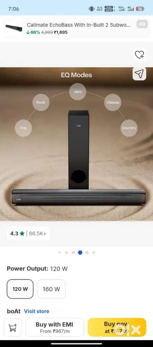The width and height of the screenshot is (153, 347).
Task: Jump to the first image dot
Action: click(x=60, y=253)
